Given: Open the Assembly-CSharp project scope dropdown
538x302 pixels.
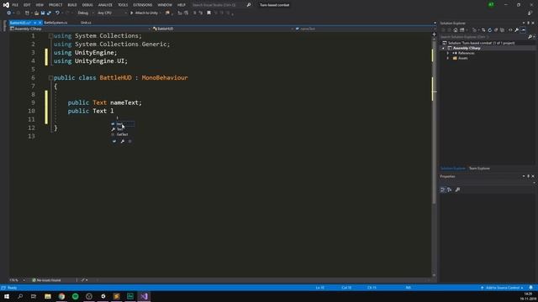Looking at the screenshot, I should (x=80, y=29).
